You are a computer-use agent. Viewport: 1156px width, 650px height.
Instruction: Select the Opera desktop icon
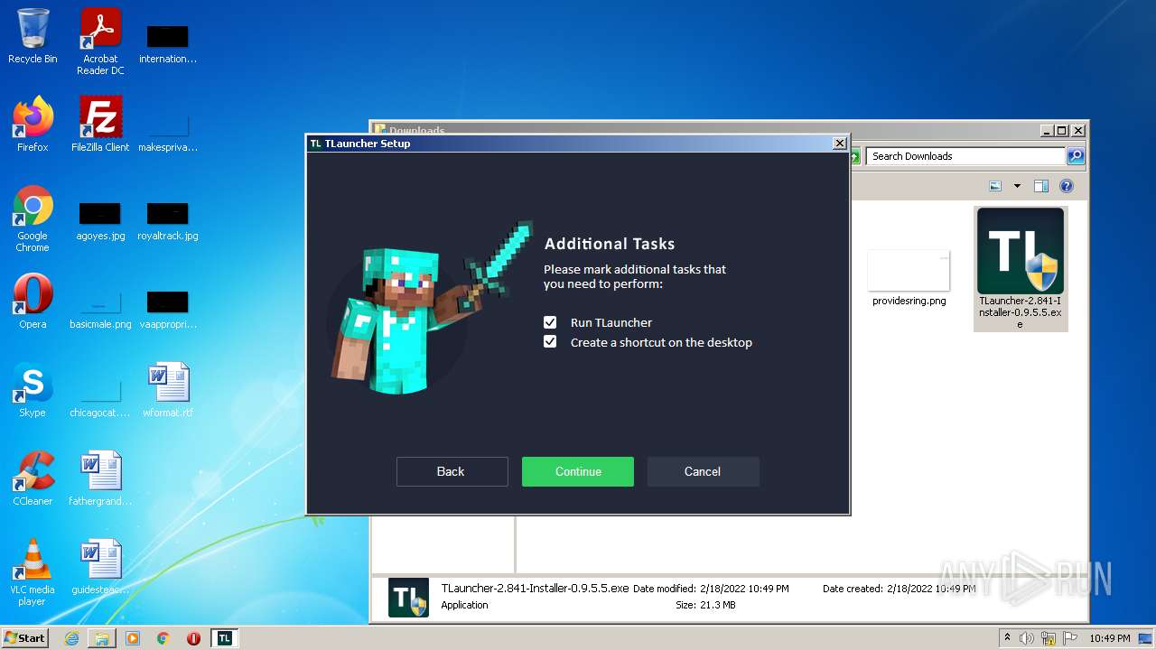[33, 302]
